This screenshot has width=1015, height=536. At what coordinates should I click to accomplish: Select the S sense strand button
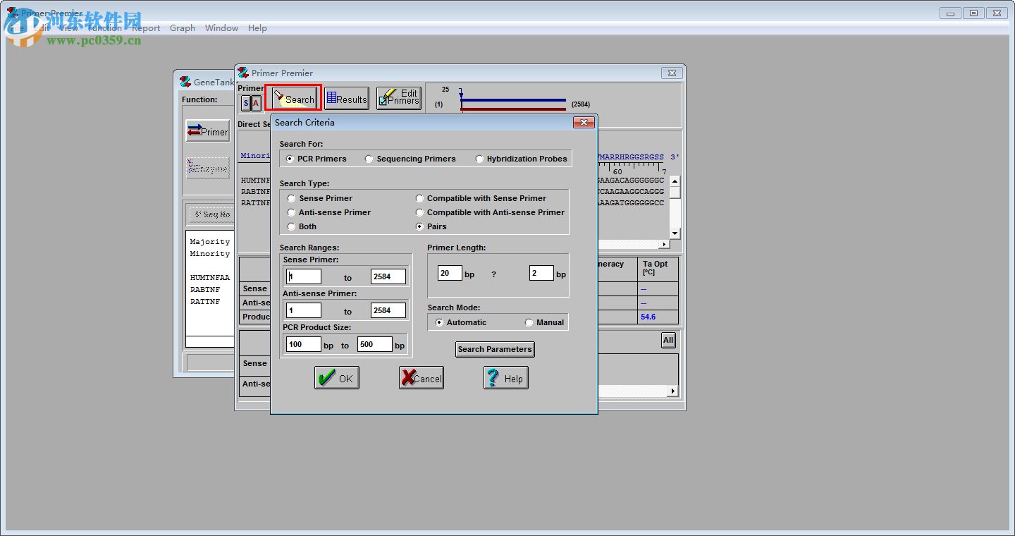point(245,104)
